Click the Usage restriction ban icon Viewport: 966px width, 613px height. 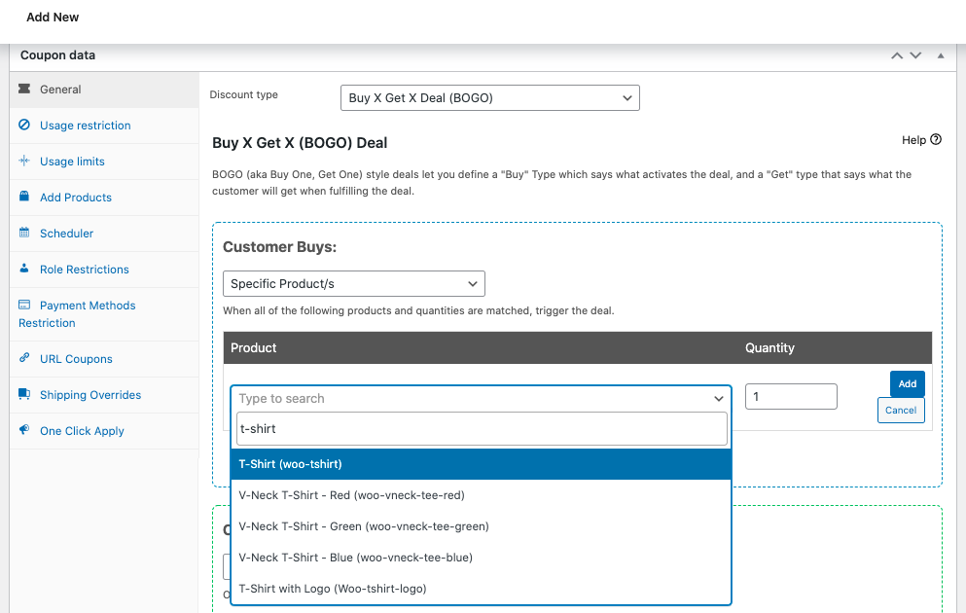[24, 125]
